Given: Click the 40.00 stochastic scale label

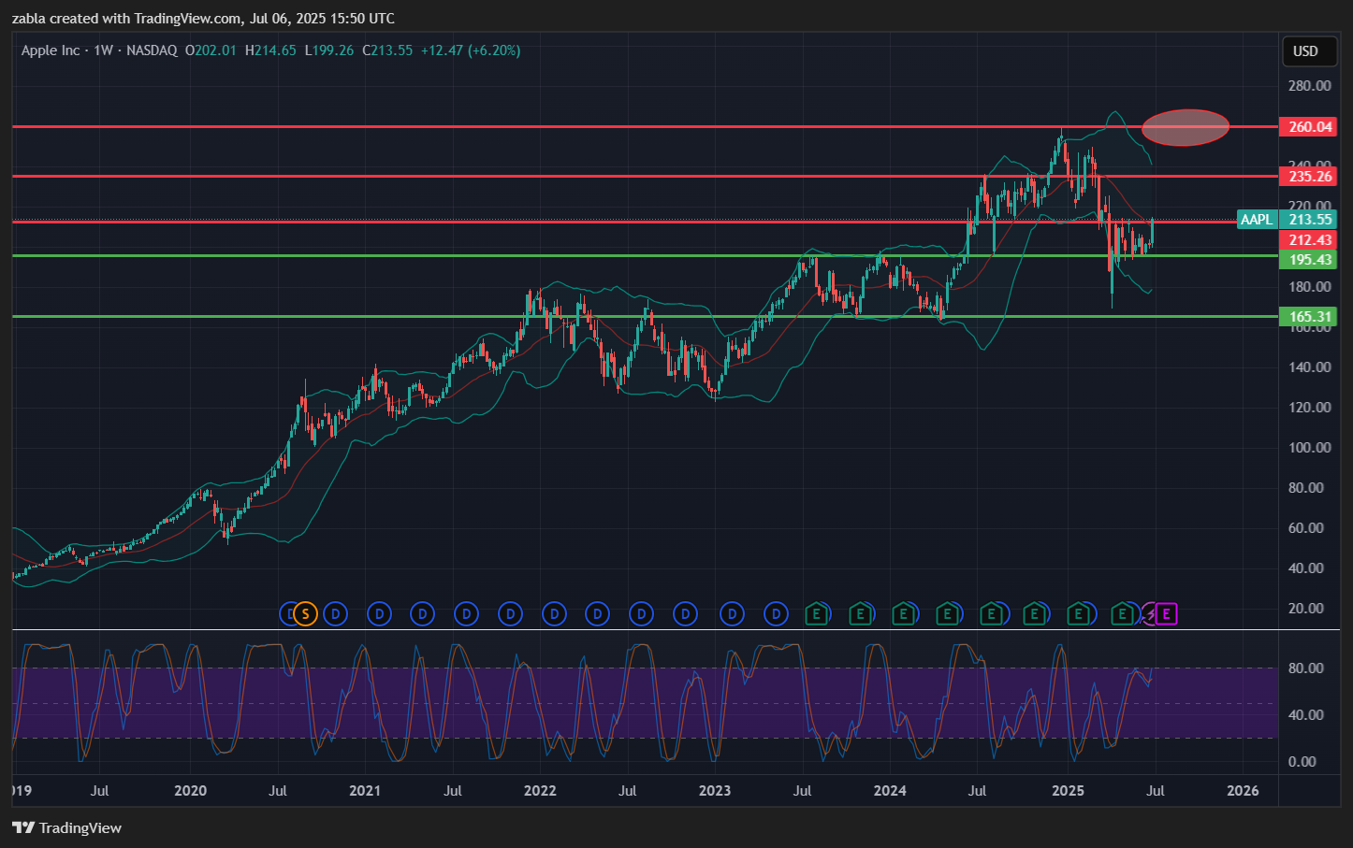Looking at the screenshot, I should click(1306, 715).
